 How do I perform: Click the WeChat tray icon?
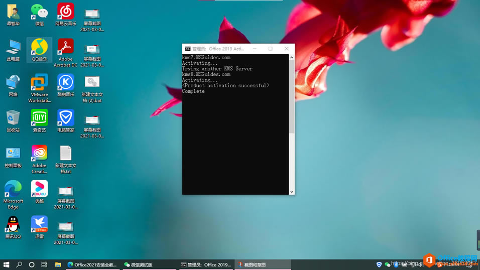[x=387, y=264]
